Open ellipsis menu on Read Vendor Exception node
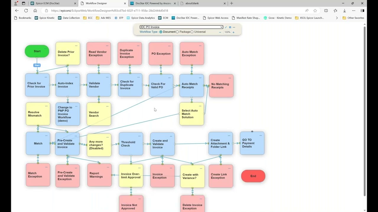 click(x=107, y=46)
